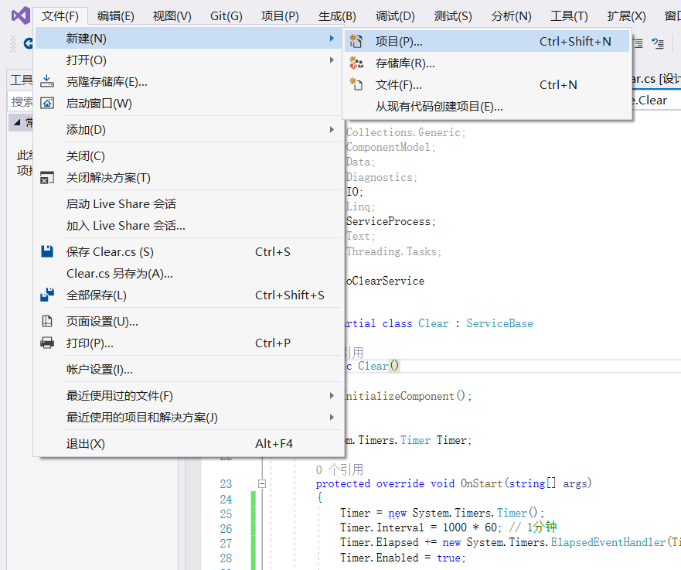The height and width of the screenshot is (570, 681).
Task: Click the 'Timer.Enabled = true;' code line
Action: (403, 558)
